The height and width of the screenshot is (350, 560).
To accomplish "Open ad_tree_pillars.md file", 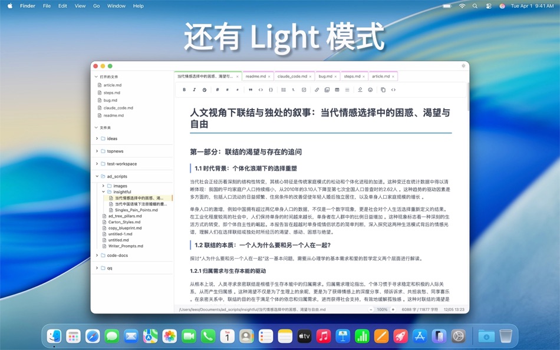I will pyautogui.click(x=124, y=216).
